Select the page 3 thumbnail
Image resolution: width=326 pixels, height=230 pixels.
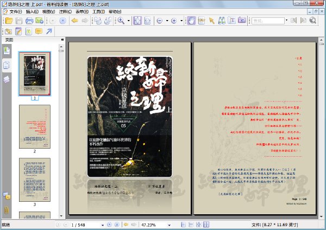(x=35, y=180)
